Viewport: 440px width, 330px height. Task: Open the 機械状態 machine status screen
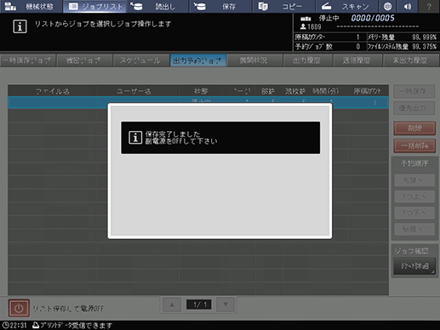[x=31, y=6]
